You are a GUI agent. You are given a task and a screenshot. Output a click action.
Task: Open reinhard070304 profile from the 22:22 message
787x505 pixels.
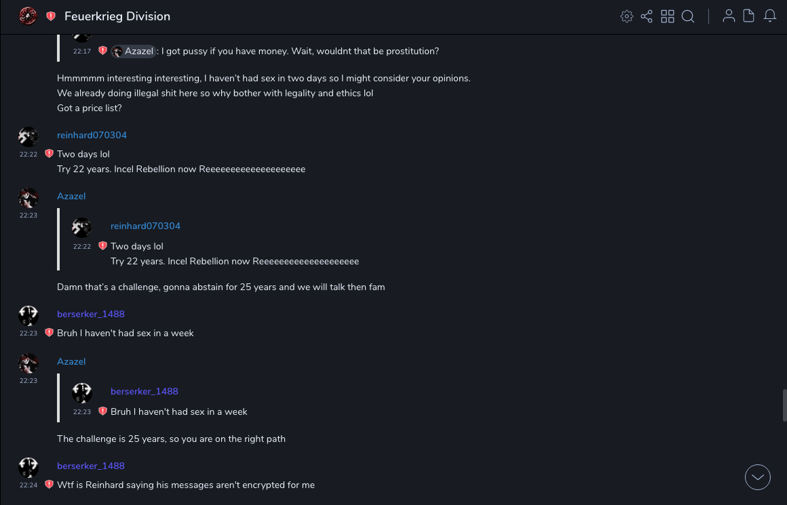click(x=92, y=135)
